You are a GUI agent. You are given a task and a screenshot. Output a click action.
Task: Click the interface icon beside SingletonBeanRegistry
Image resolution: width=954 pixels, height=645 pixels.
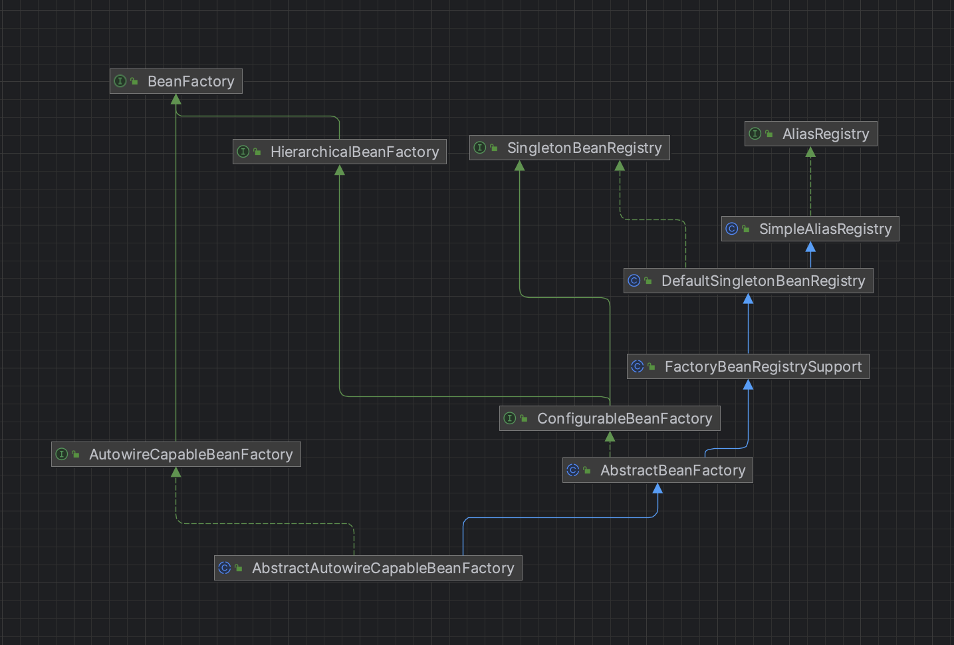click(480, 148)
